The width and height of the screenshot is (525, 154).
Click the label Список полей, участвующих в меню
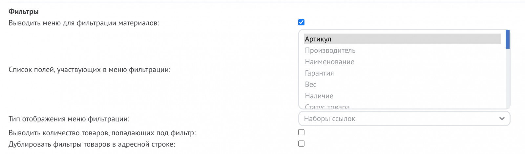click(90, 70)
